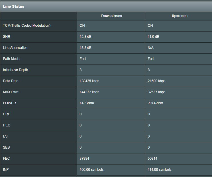Click the INP row label
The height and width of the screenshot is (177, 212).
point(6,169)
